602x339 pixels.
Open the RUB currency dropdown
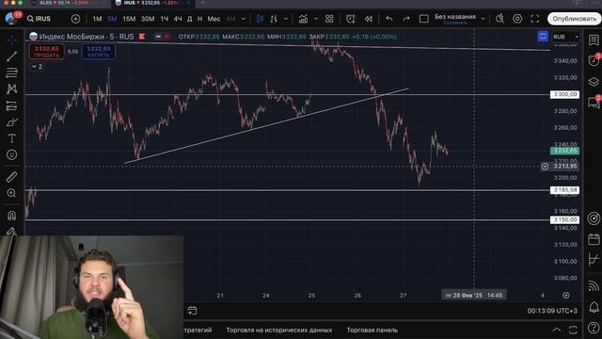pyautogui.click(x=565, y=37)
